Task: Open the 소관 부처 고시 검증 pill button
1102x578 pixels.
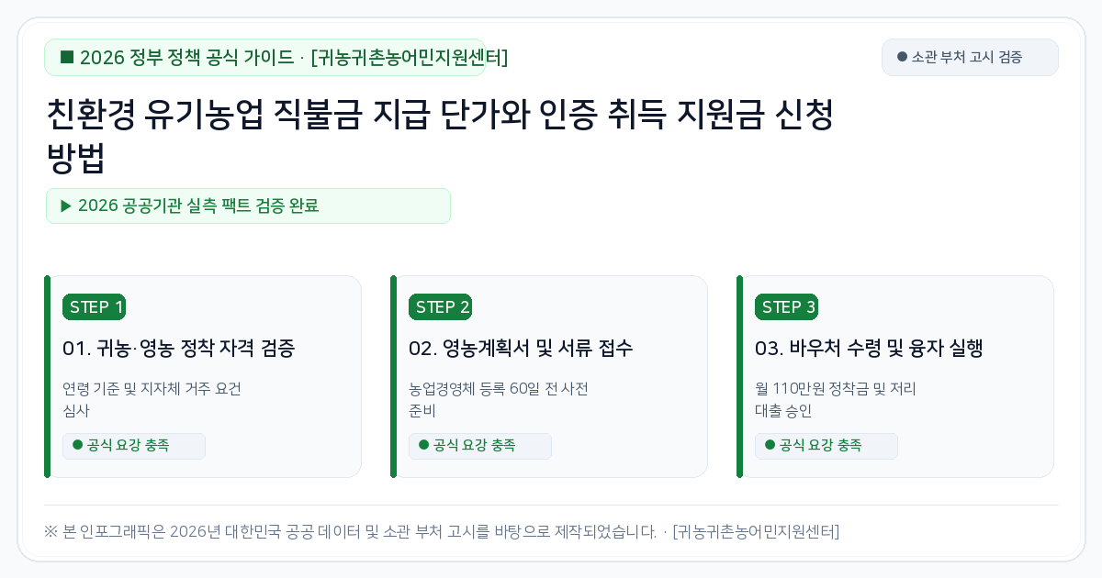Action: (x=970, y=57)
